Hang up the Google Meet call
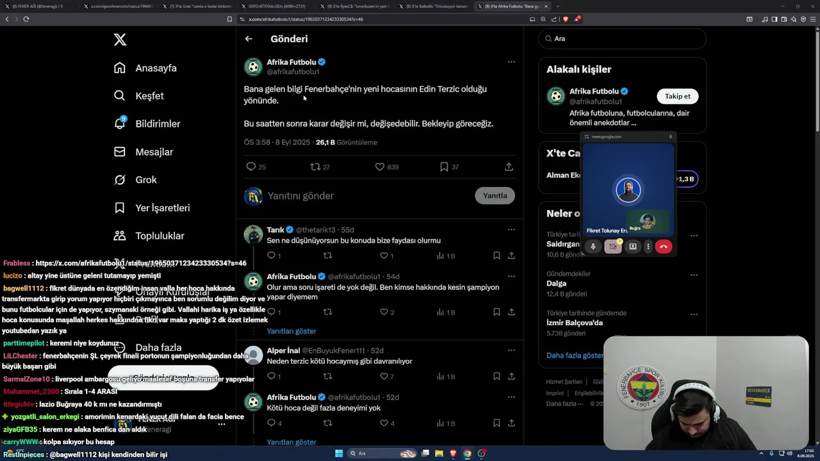820x461 pixels. point(664,247)
